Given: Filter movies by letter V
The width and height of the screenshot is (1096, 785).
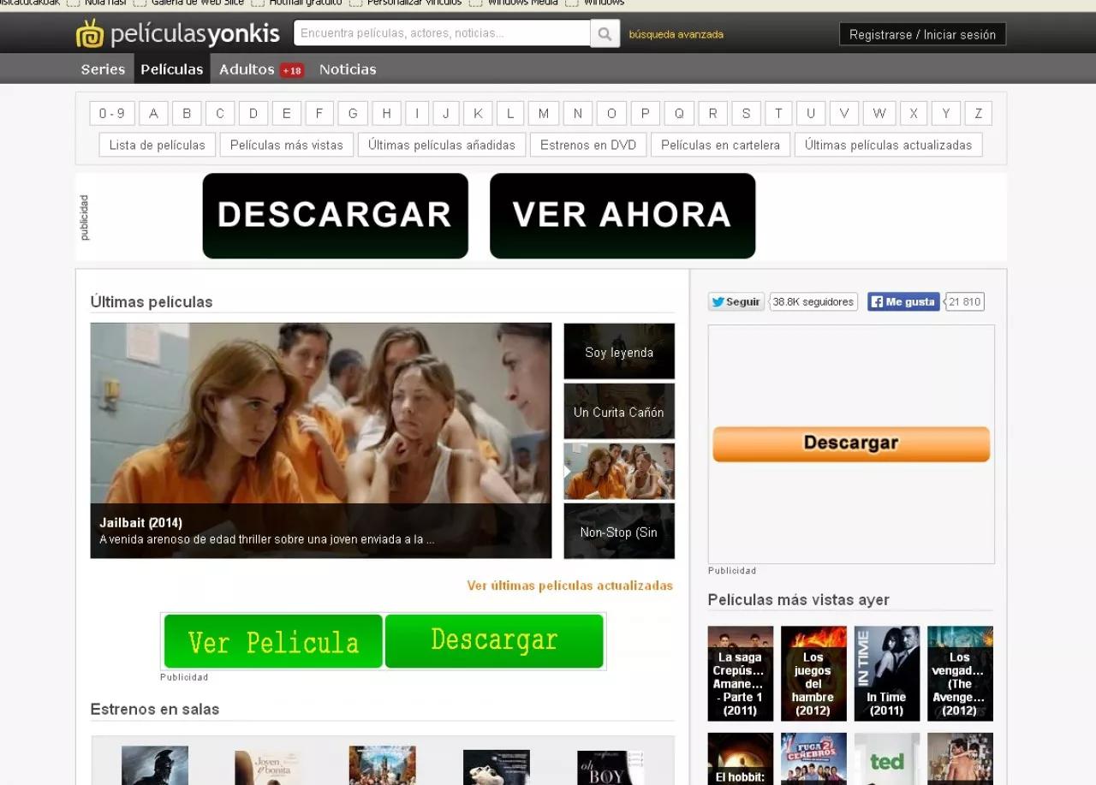Looking at the screenshot, I should pyautogui.click(x=844, y=113).
